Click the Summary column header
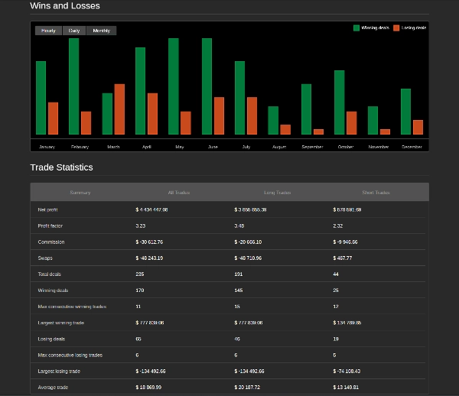Image resolution: width=459 pixels, height=396 pixels. [x=80, y=193]
